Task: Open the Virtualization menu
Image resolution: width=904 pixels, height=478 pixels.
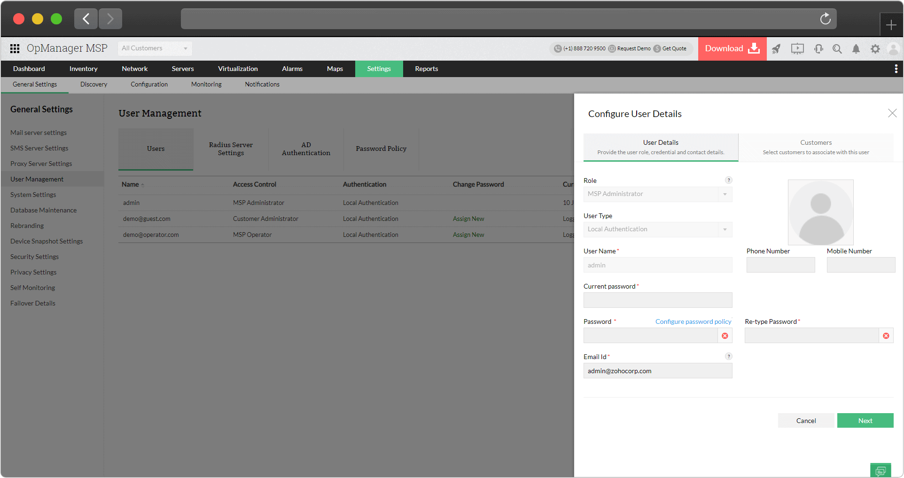Action: click(x=238, y=69)
